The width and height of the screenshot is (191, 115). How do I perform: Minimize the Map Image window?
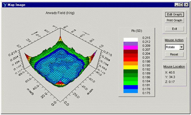(177, 5)
